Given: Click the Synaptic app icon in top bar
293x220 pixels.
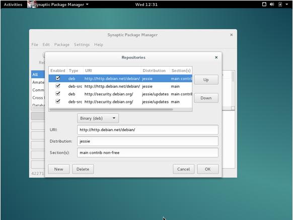Looking at the screenshot, I should 31,5.
